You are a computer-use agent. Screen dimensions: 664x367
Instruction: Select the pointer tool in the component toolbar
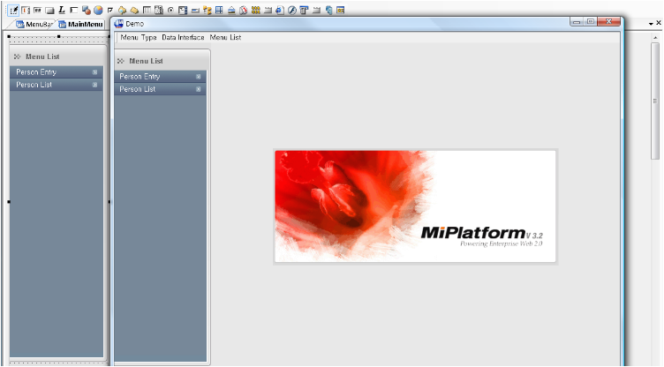click(x=14, y=10)
